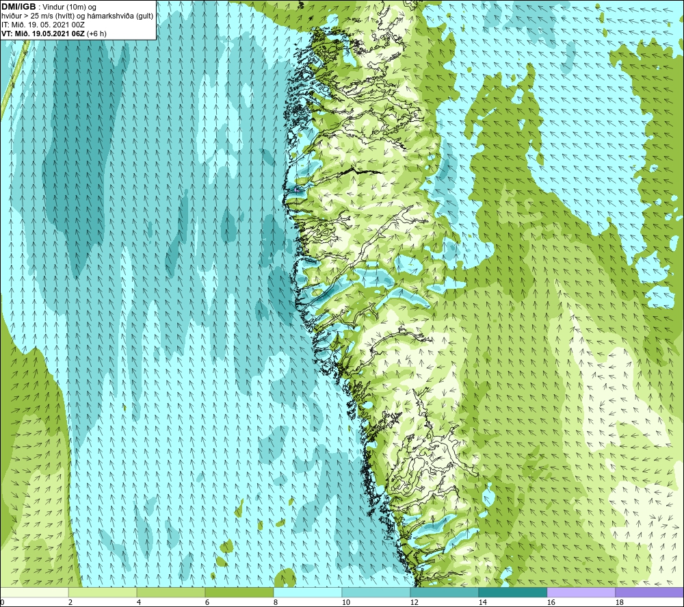Click the scale label '10'
The height and width of the screenshot is (607, 684).
pyautogui.click(x=345, y=602)
